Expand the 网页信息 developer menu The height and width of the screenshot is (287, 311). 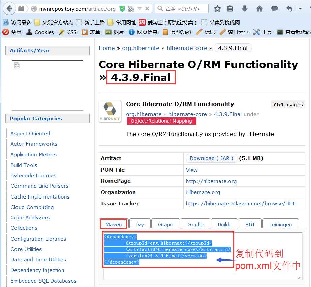[x=144, y=32]
